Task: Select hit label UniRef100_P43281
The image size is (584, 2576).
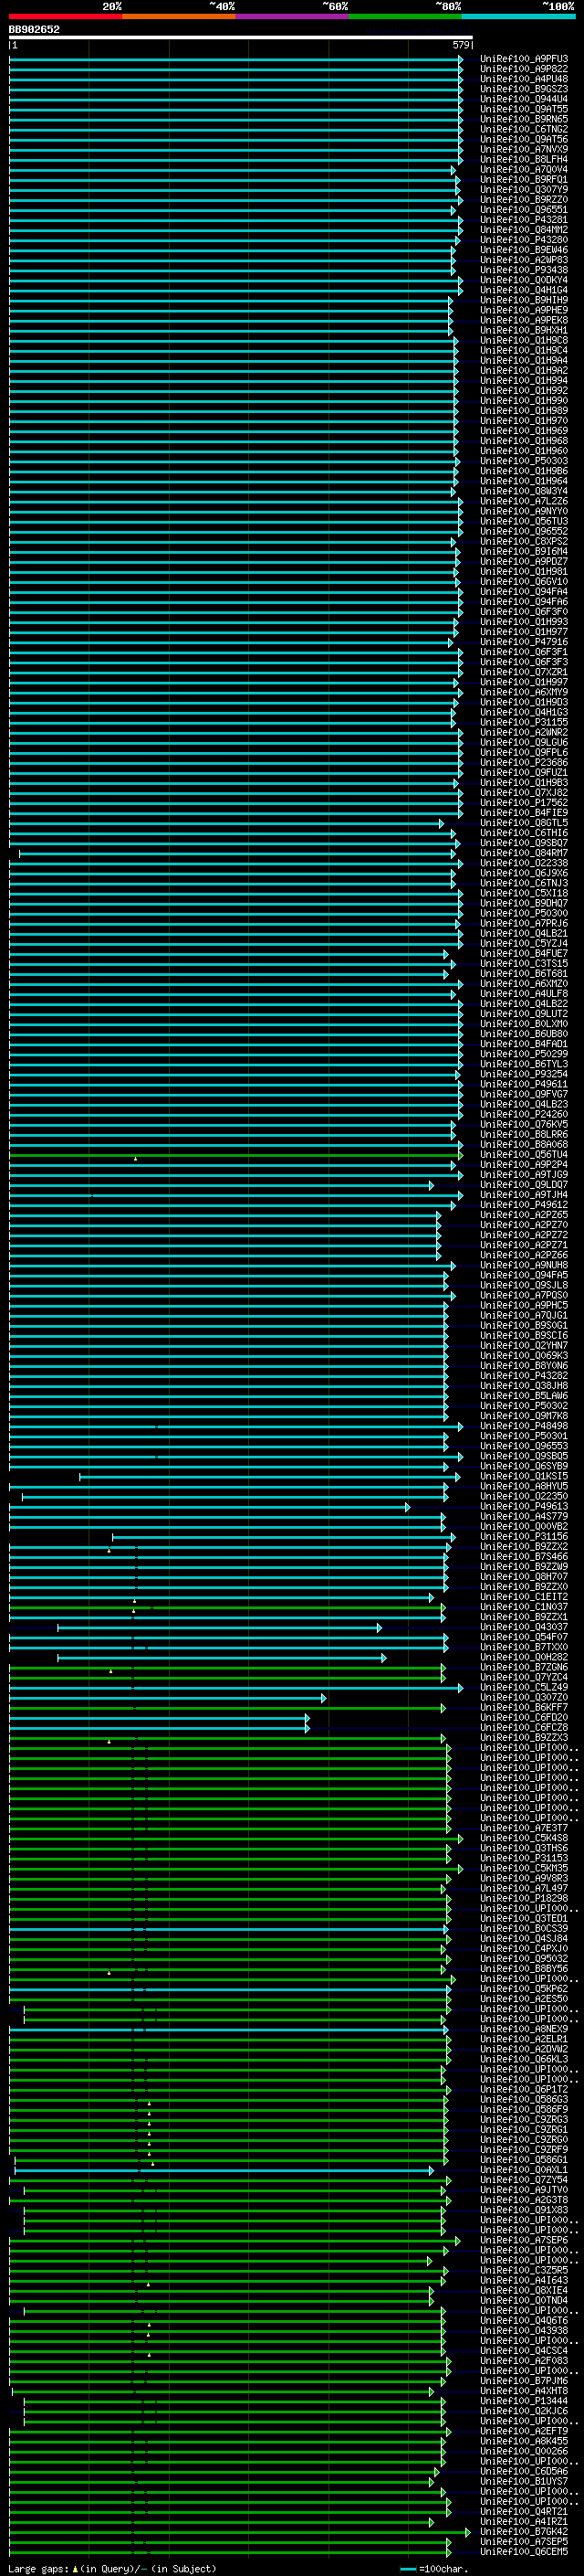Action: point(523,220)
